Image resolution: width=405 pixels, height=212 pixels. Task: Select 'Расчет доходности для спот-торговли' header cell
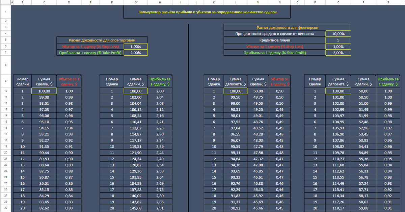click(102, 40)
